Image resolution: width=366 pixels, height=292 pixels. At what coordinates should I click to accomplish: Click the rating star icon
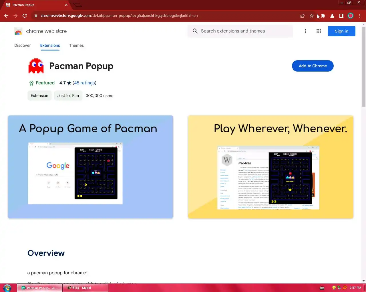click(69, 83)
